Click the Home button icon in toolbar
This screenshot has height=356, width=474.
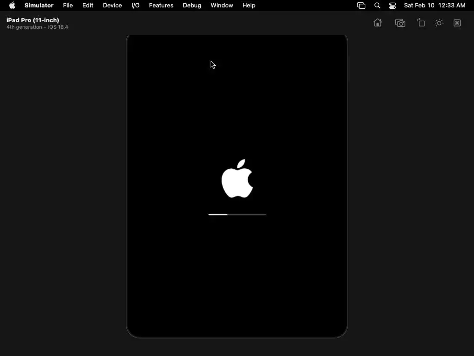(x=378, y=23)
